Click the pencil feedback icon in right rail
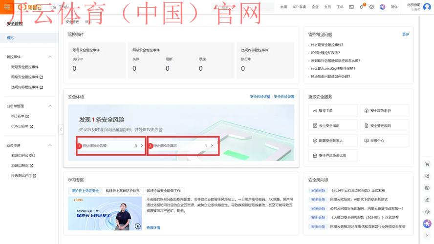Screen dimensions: 434x244 (x=427, y=200)
